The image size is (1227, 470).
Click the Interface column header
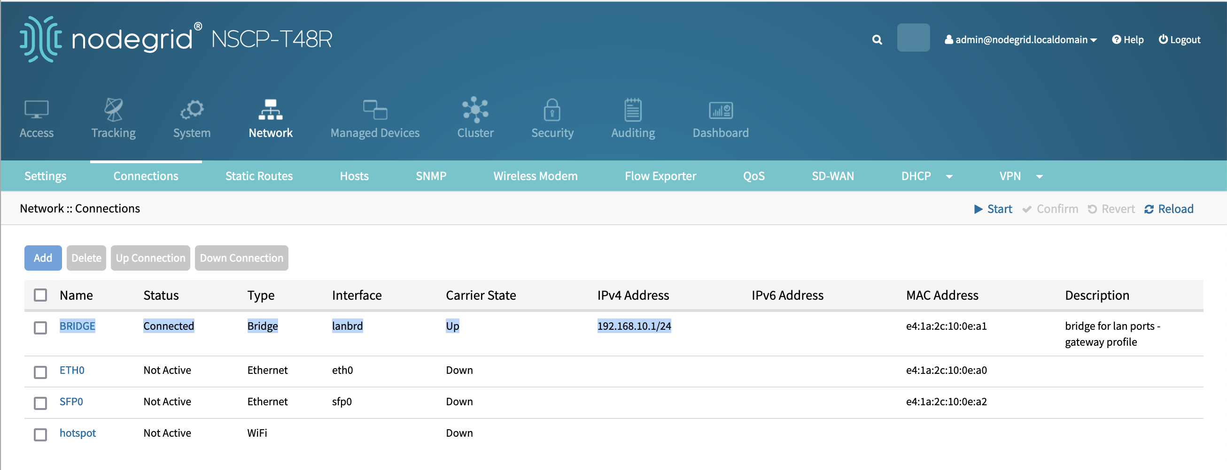[357, 295]
